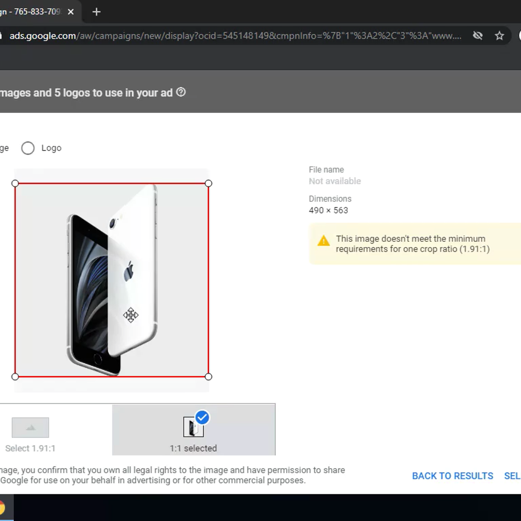The image size is (521, 521).
Task: Click the bottom-left crop handle
Action: point(15,376)
